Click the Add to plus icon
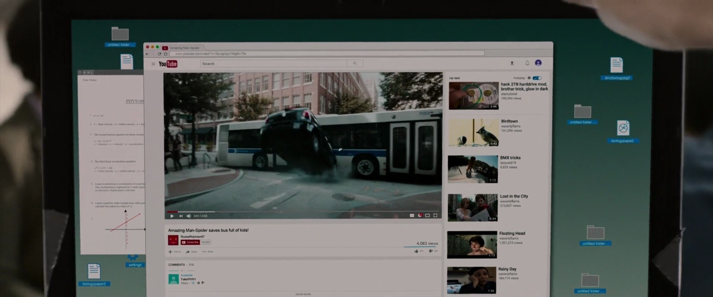Viewport: 713px width, 297px height. (x=170, y=252)
